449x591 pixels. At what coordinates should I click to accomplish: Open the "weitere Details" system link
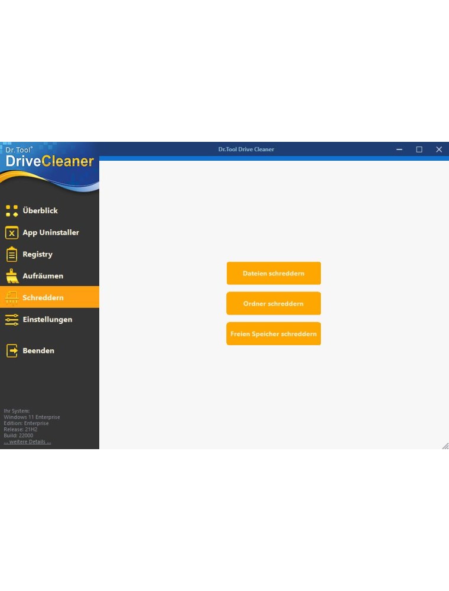pos(27,442)
